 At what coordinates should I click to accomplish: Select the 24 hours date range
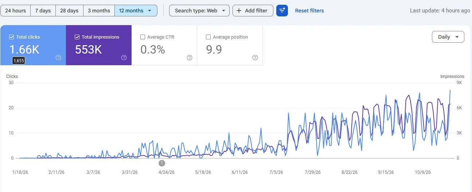click(x=15, y=11)
